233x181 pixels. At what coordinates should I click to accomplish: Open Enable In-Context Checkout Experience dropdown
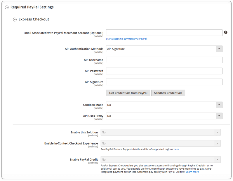[x=161, y=143]
